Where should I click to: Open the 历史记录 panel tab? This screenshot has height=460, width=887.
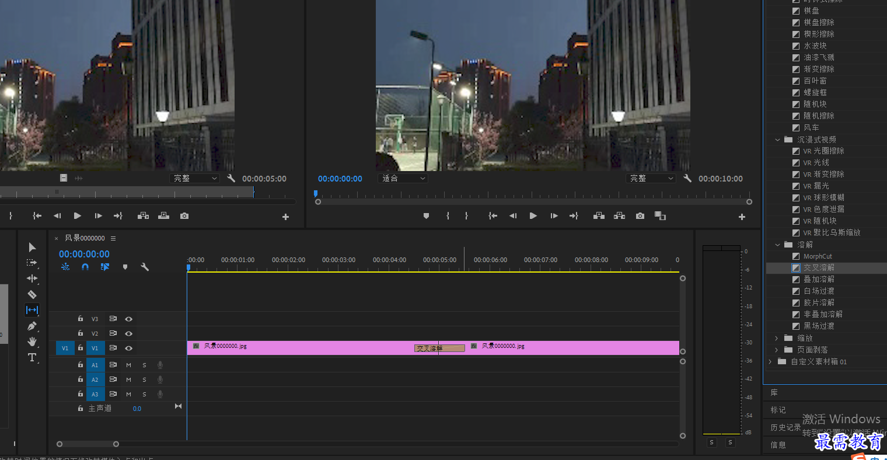(785, 427)
